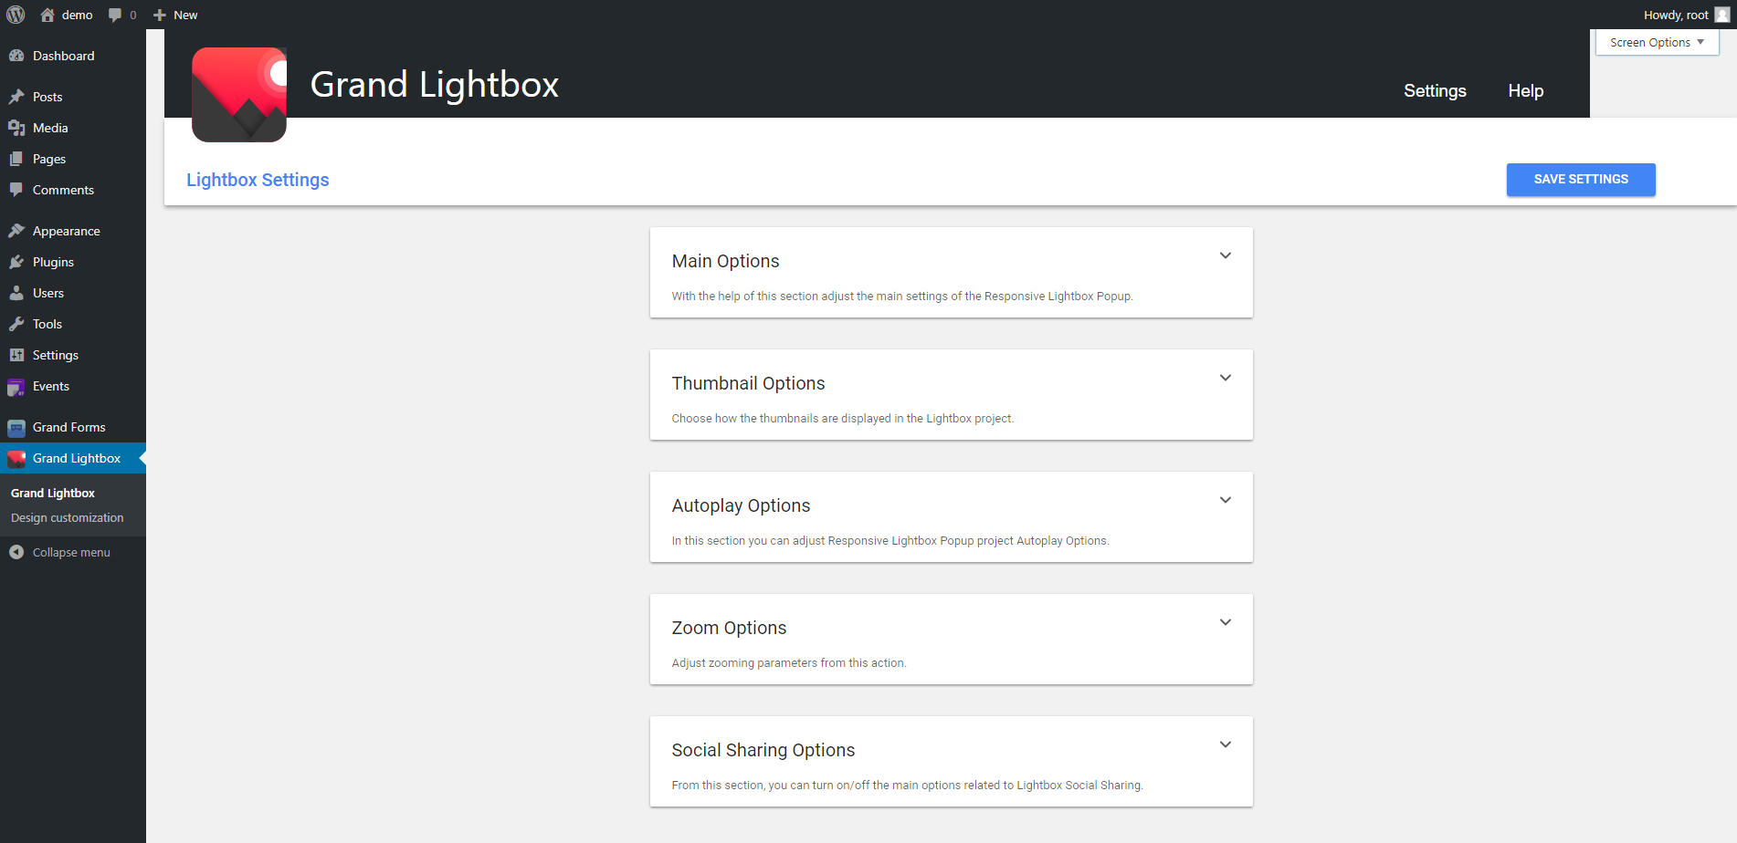Click the root user avatar
The image size is (1737, 843).
click(x=1722, y=15)
